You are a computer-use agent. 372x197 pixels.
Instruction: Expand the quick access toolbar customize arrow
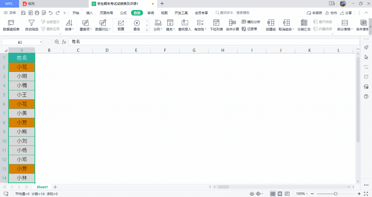pyautogui.click(x=65, y=13)
